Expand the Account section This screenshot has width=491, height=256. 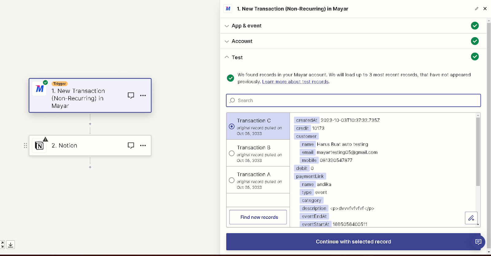[x=353, y=41]
